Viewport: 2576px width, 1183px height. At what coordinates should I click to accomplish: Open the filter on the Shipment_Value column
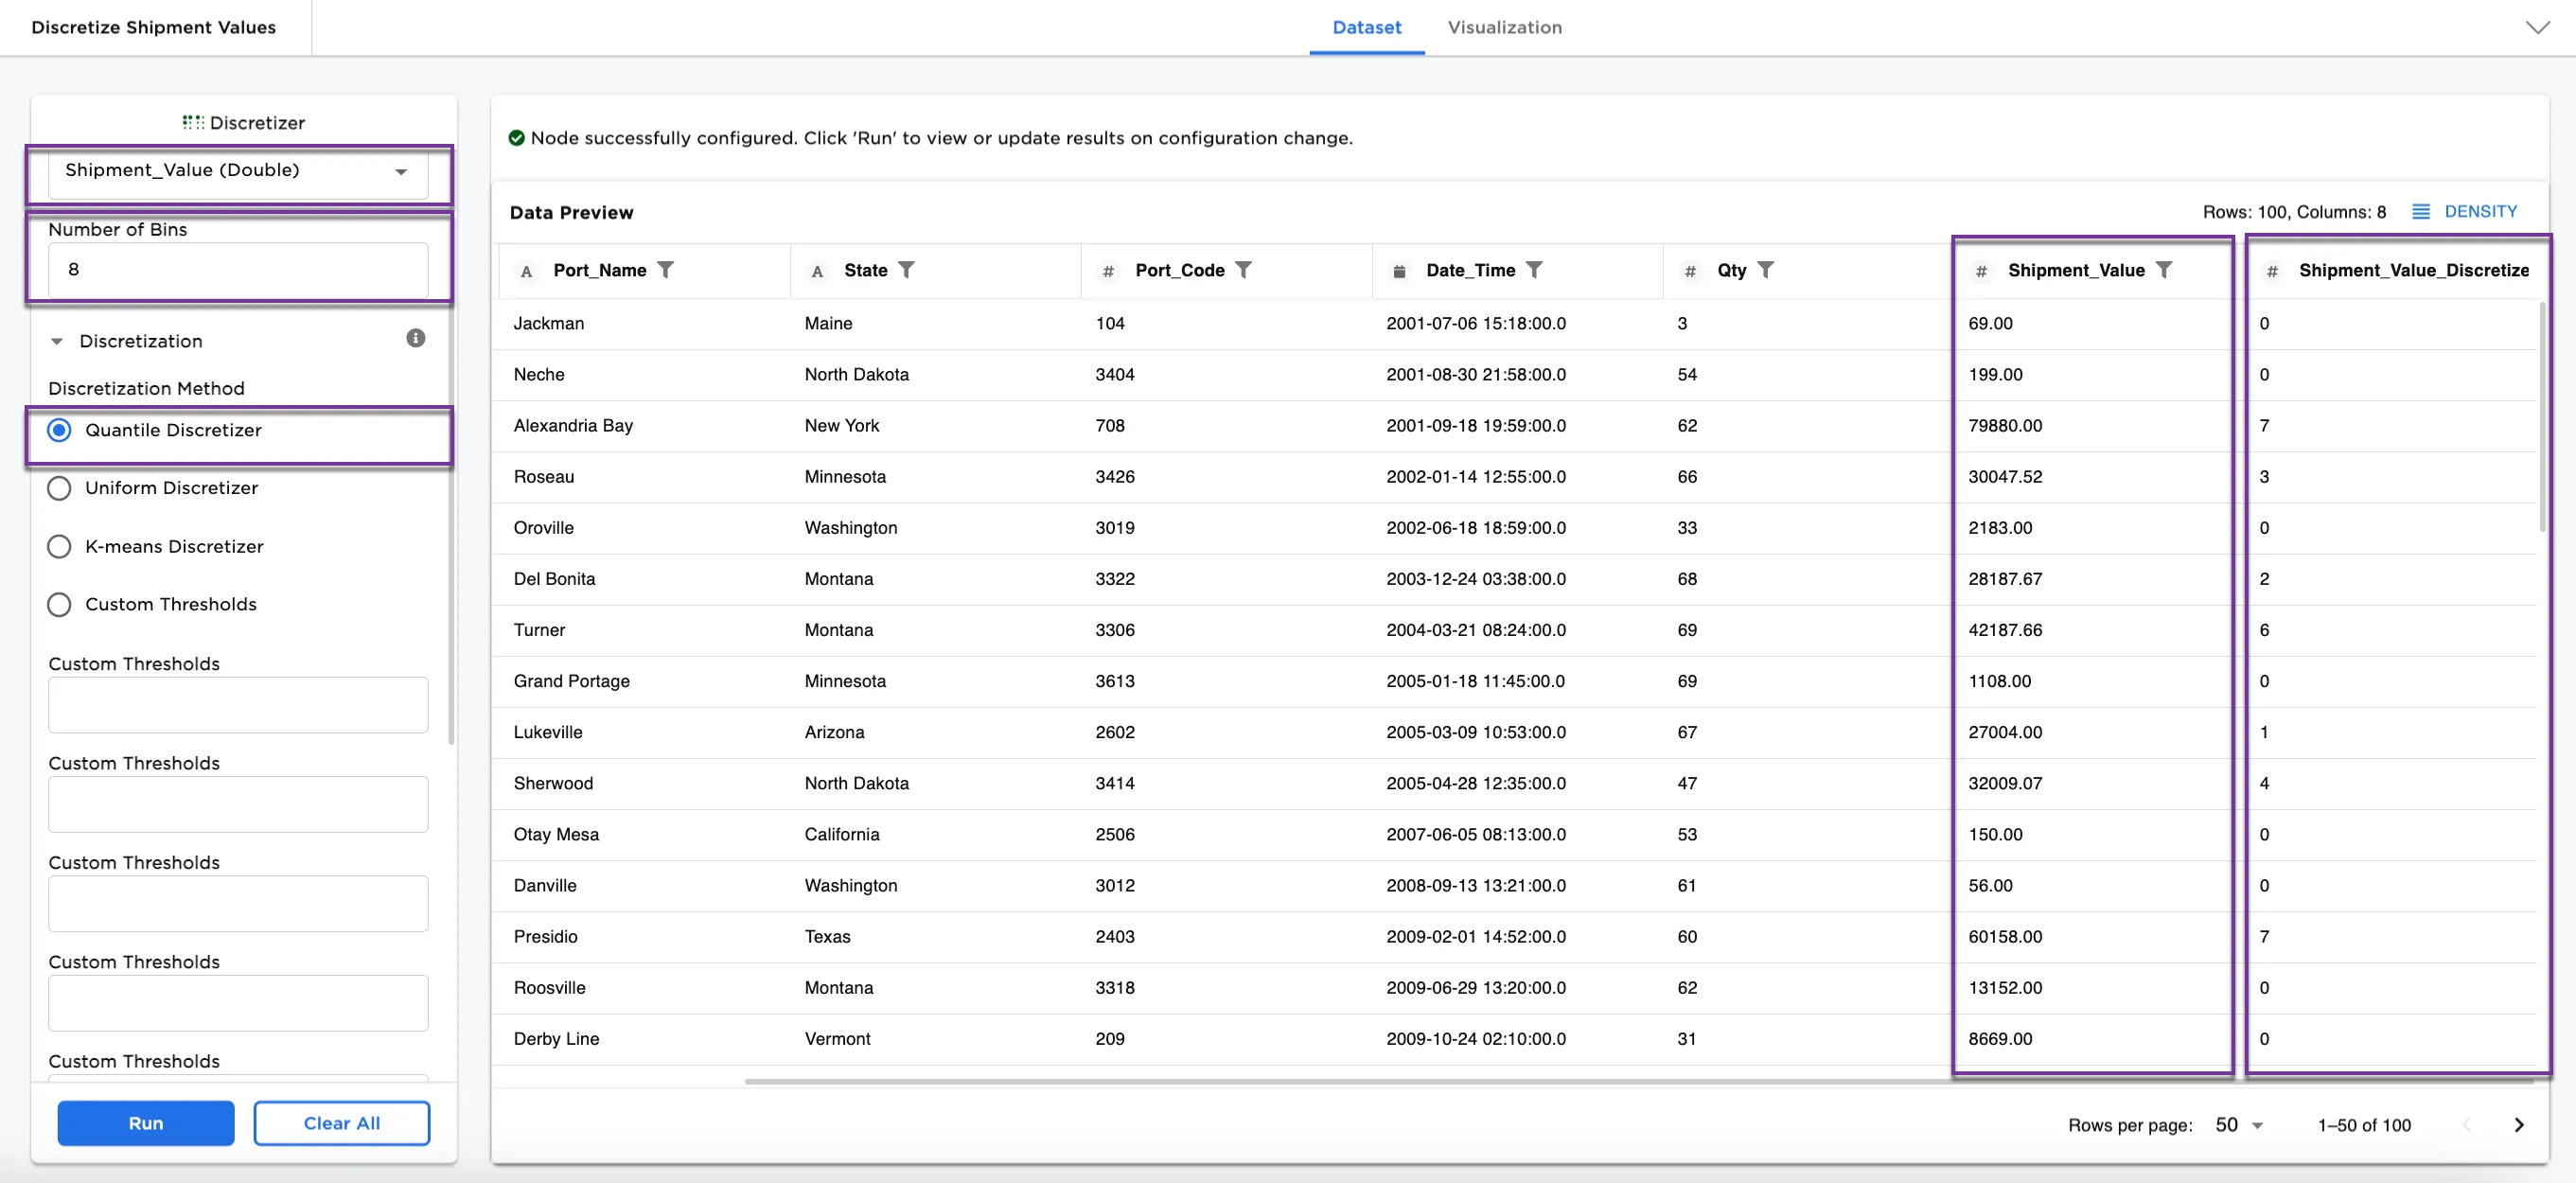pyautogui.click(x=2165, y=270)
